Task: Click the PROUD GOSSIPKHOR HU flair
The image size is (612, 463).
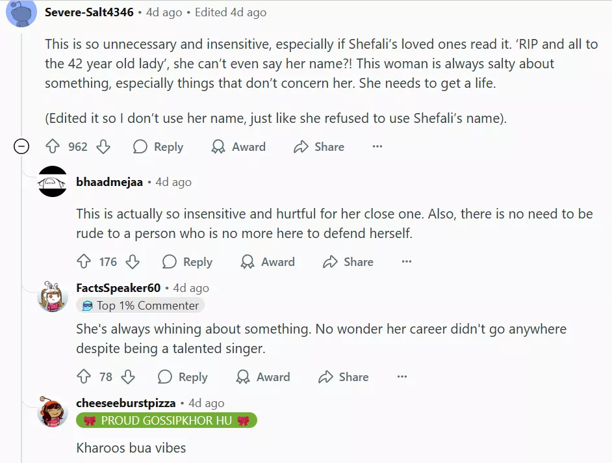Action: pos(166,421)
